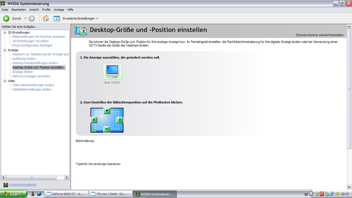The image size is (352, 198).
Task: Click the globe quick launch icon
Action: [39, 194]
